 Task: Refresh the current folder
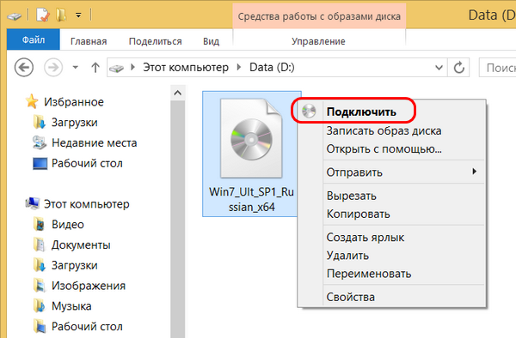458,68
